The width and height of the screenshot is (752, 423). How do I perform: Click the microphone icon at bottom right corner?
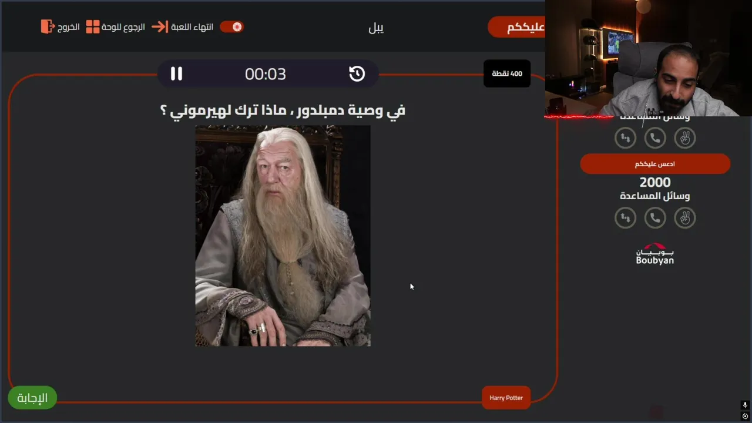pos(745,405)
